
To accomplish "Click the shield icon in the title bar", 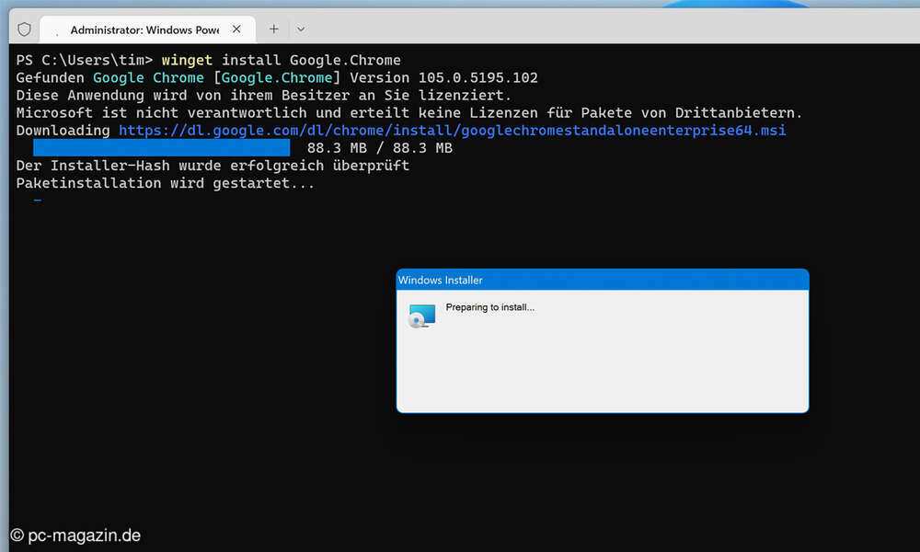I will pos(25,29).
